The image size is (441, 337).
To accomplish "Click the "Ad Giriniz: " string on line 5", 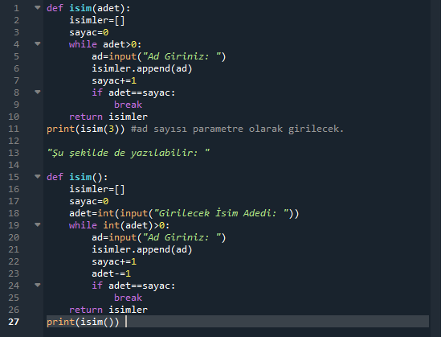I will [182, 56].
